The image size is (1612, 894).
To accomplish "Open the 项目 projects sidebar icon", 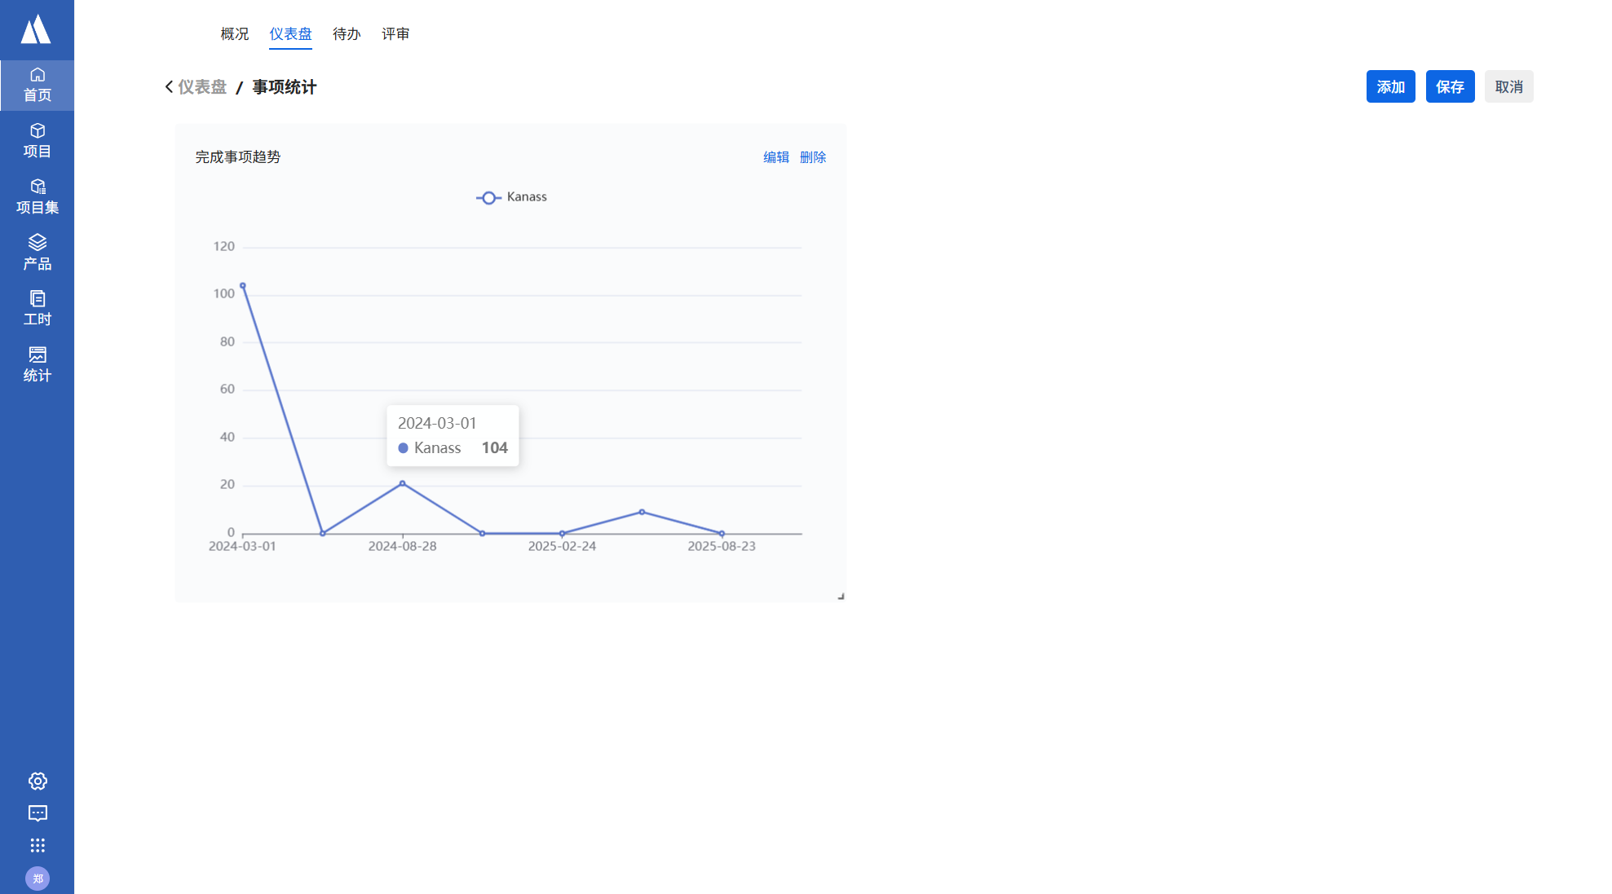I will click(37, 140).
